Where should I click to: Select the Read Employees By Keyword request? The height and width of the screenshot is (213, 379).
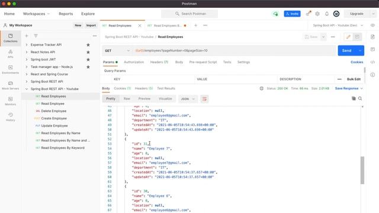(x=63, y=148)
